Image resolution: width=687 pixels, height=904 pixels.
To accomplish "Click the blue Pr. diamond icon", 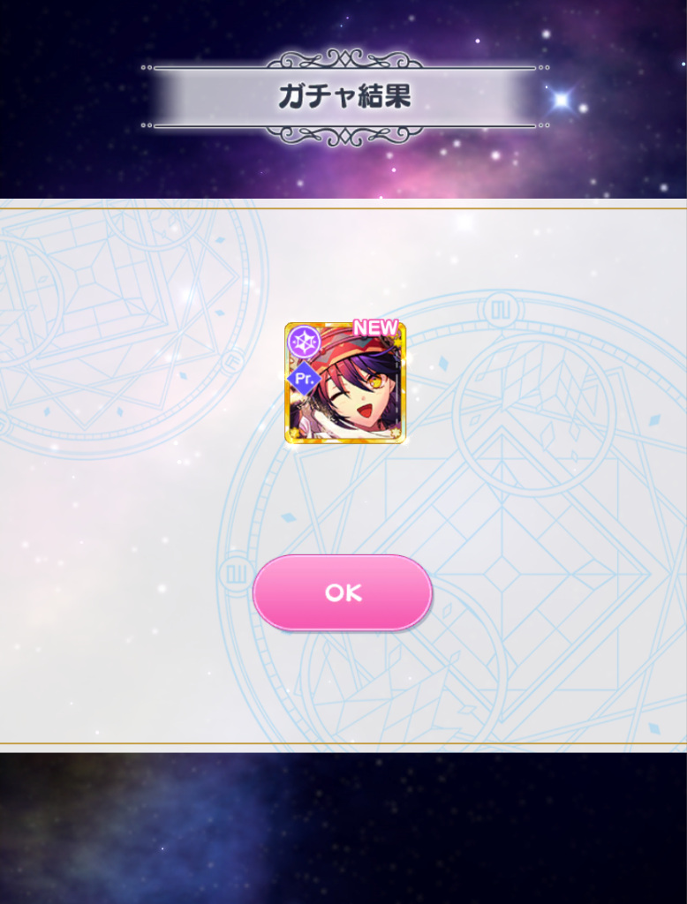I will (x=304, y=379).
